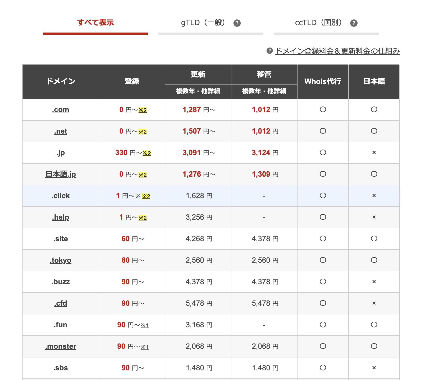Screen dimensions: 425x380
Task: Click 5,478 円 renewal price for .cfd
Action: coord(199,303)
